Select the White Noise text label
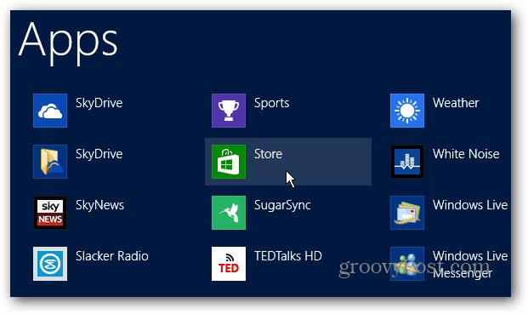The width and height of the screenshot is (528, 314). tap(466, 154)
